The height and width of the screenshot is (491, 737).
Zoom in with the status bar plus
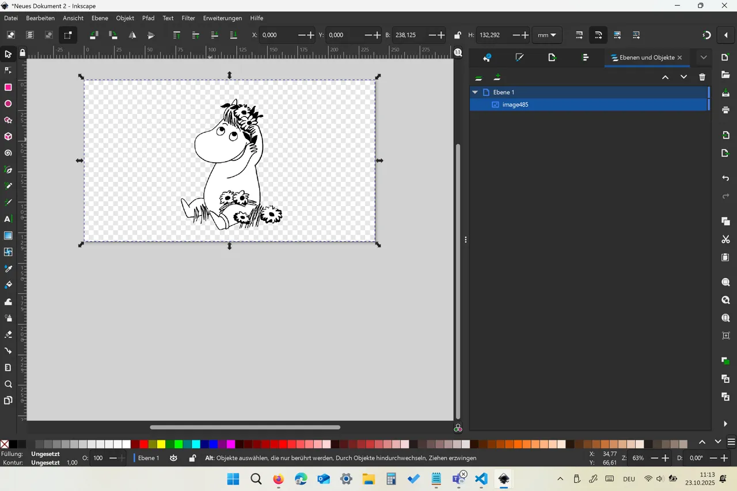[666, 458]
